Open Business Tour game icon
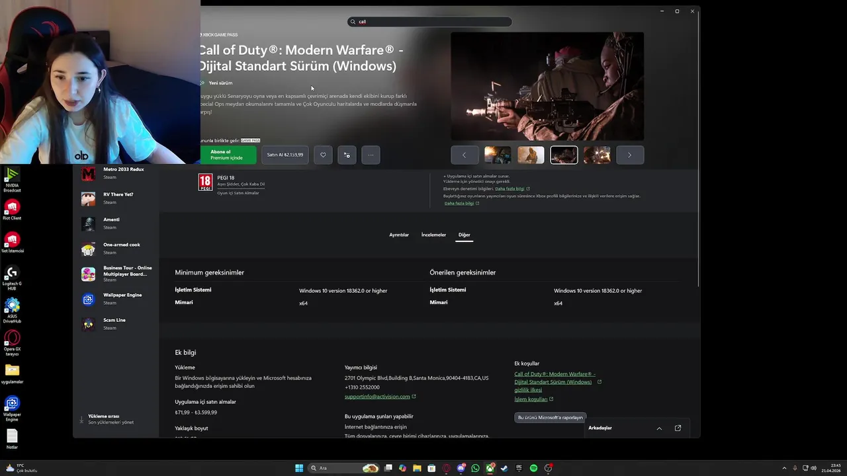847x476 pixels. [x=88, y=274]
